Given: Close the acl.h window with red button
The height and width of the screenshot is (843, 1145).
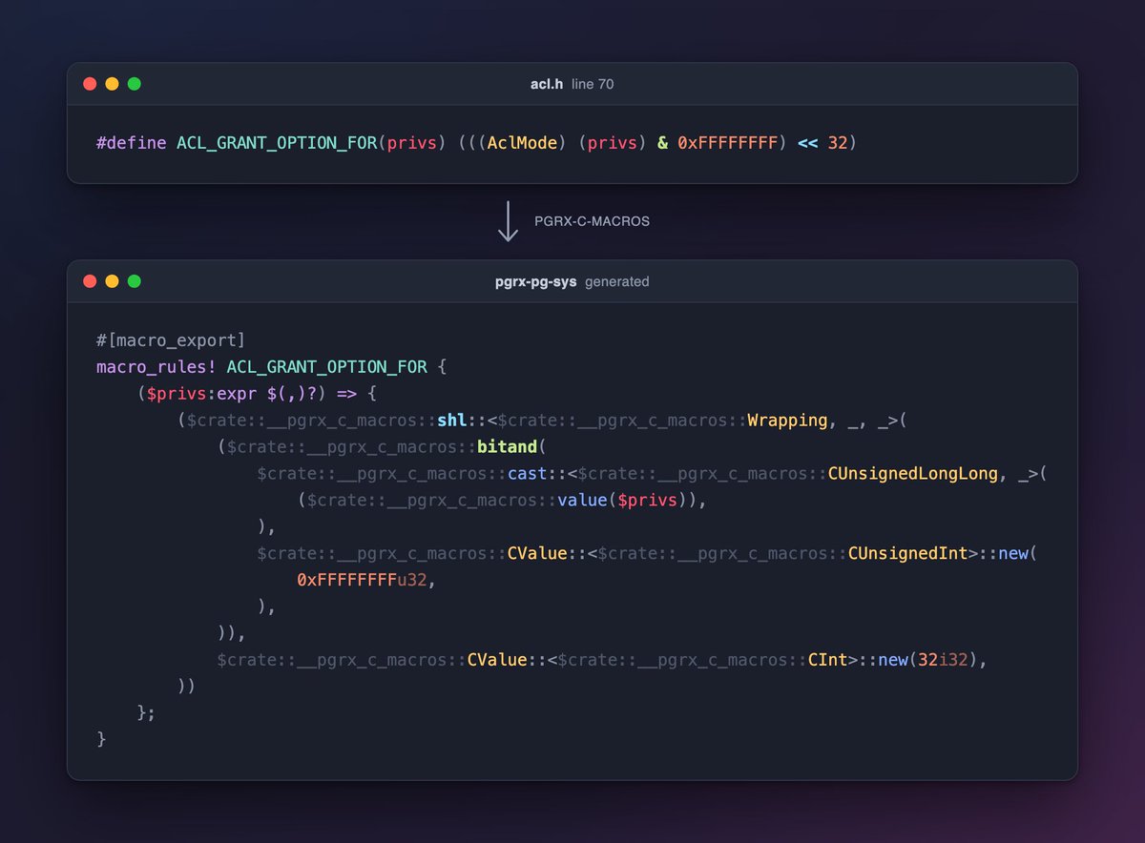Looking at the screenshot, I should tap(90, 84).
